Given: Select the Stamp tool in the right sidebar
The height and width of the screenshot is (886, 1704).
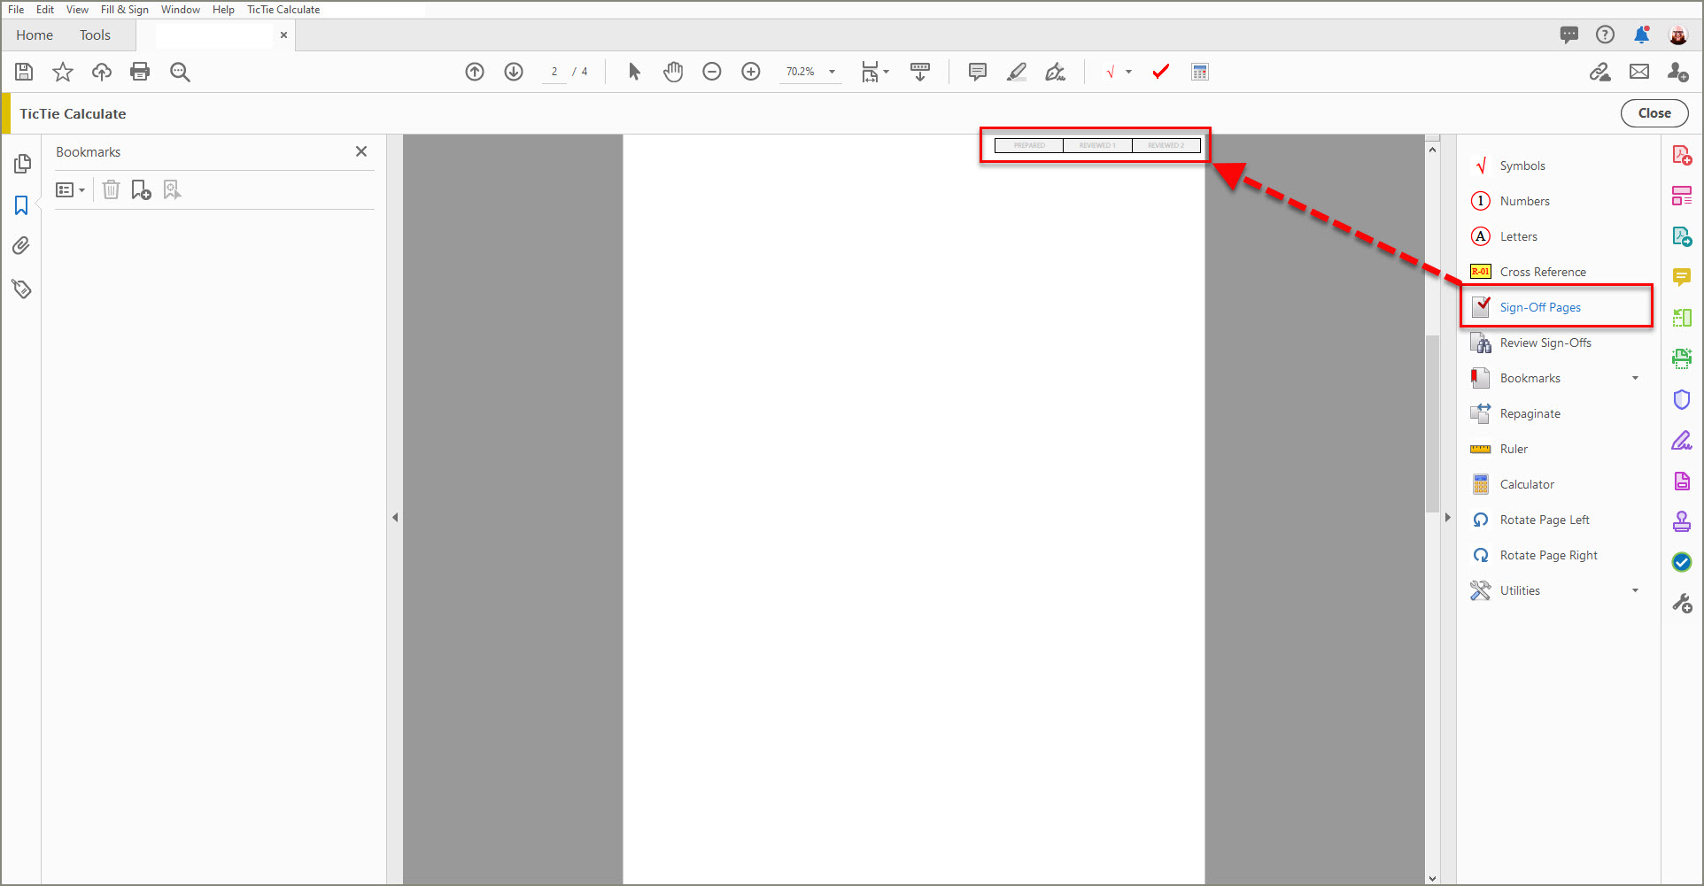Looking at the screenshot, I should 1682,521.
